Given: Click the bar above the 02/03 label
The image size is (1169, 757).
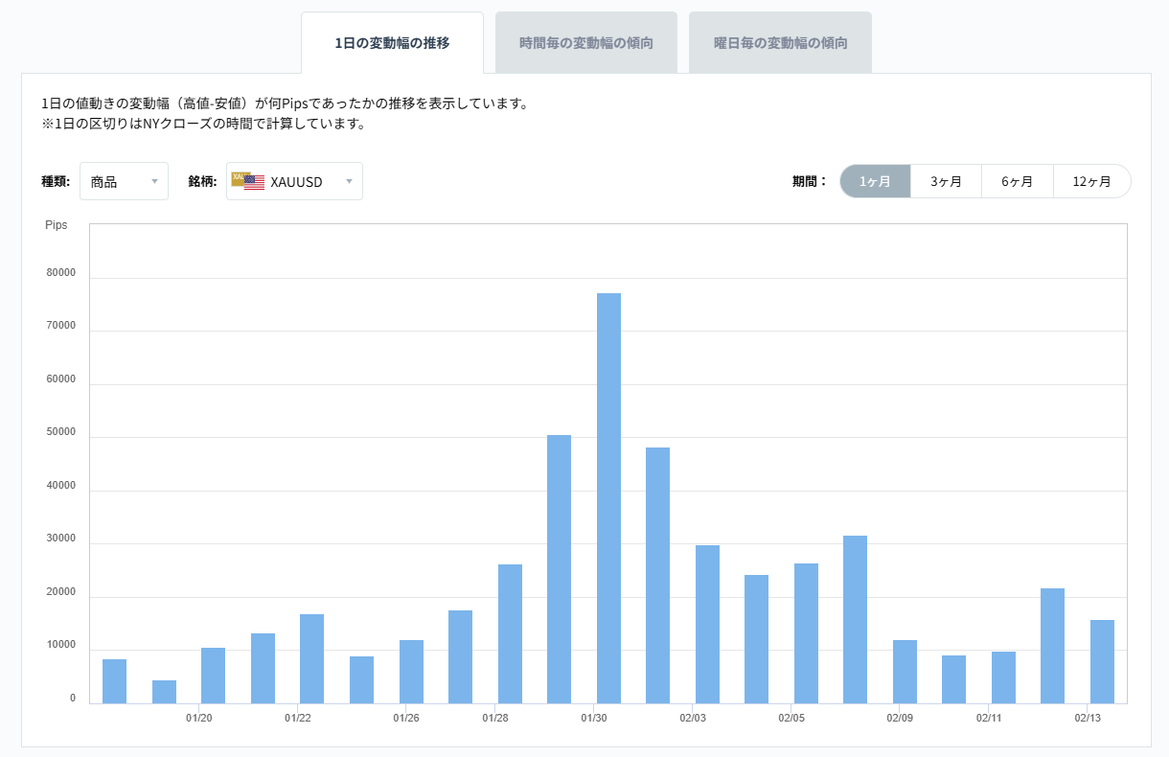Looking at the screenshot, I should point(706,623).
